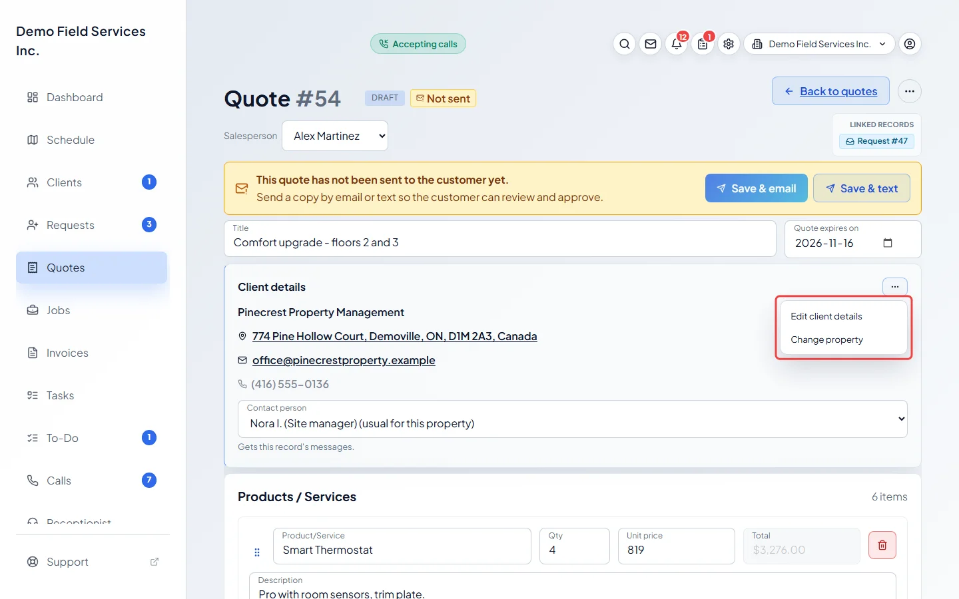The image size is (959, 599).
Task: Open notifications bell with 12 badge
Action: (x=677, y=44)
